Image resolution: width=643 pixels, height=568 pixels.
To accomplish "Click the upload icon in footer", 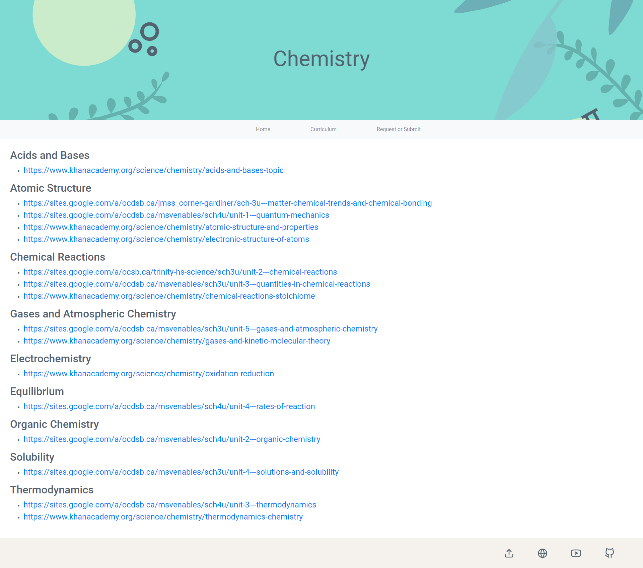I will pos(509,553).
